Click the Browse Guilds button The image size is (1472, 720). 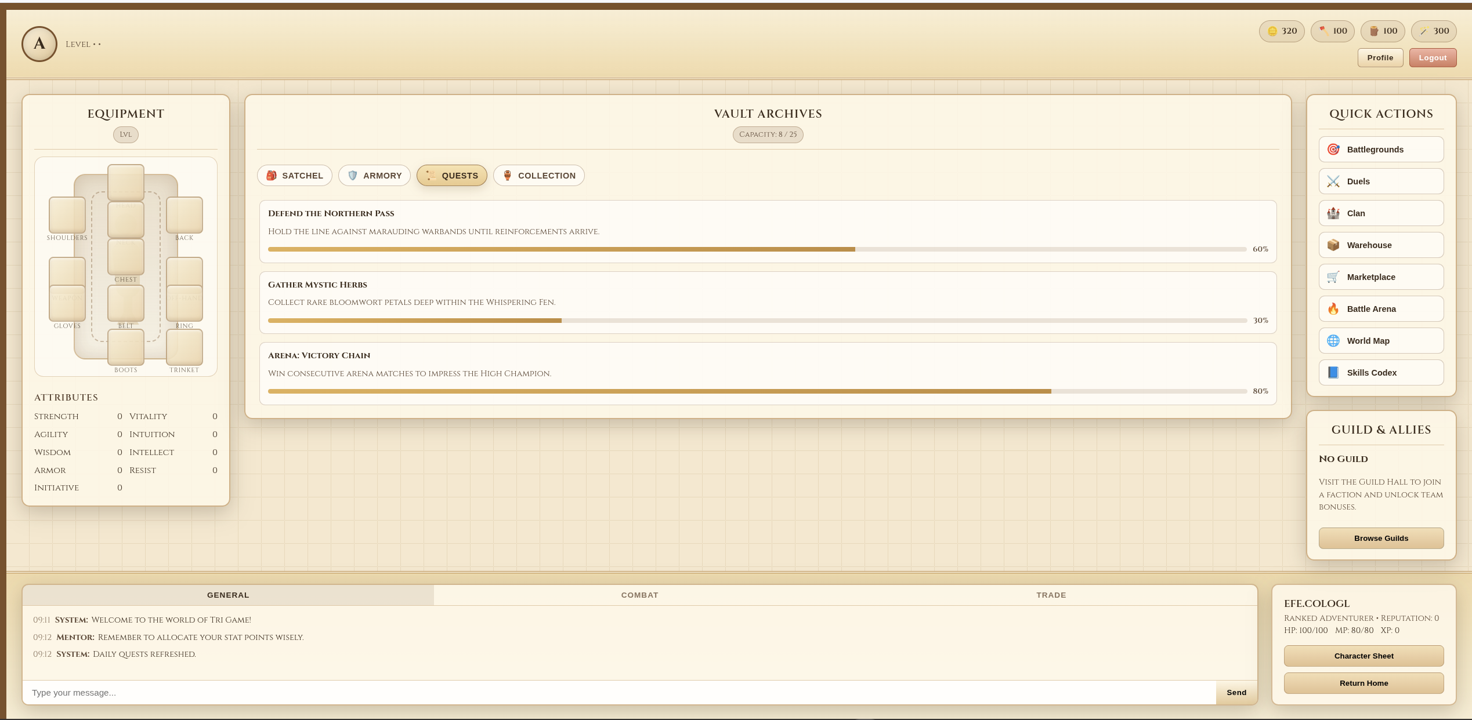(1381, 539)
